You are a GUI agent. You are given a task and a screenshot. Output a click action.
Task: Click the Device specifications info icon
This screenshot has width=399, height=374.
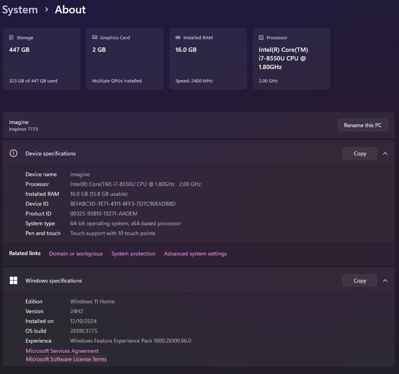[x=13, y=153]
